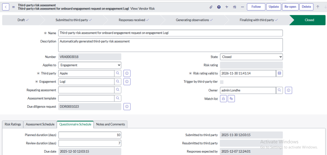This screenshot has width=327, height=155.
Task: Expand the State dropdown
Action: [251, 57]
